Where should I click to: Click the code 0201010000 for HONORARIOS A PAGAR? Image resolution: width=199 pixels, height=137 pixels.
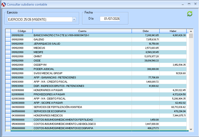tap(18, 90)
